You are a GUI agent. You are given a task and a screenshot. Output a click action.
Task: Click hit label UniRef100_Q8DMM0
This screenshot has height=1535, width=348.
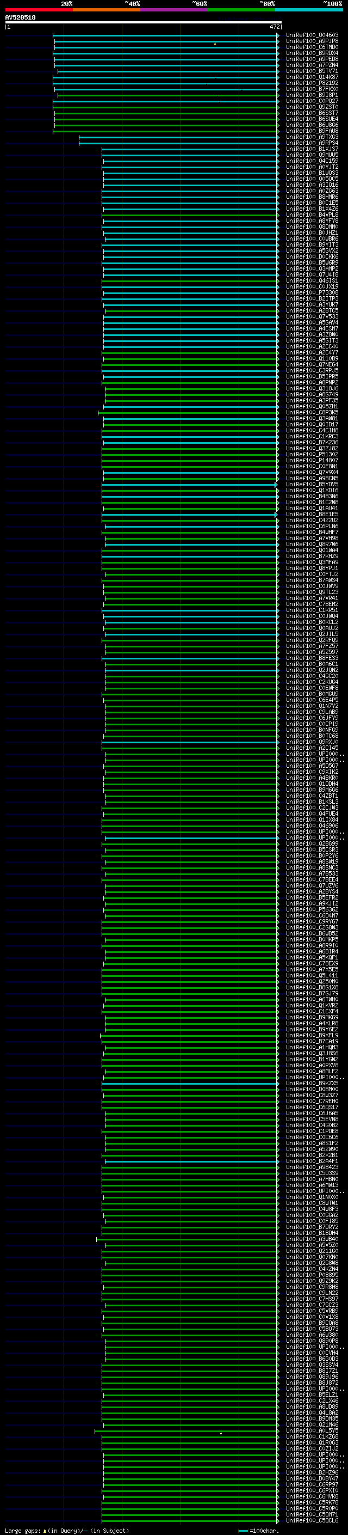tap(312, 227)
